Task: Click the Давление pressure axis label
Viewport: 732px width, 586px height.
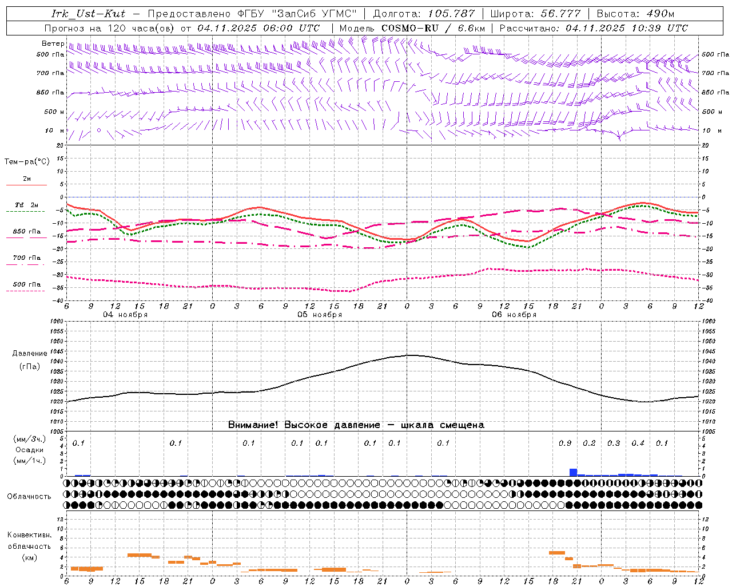Action: pos(30,354)
